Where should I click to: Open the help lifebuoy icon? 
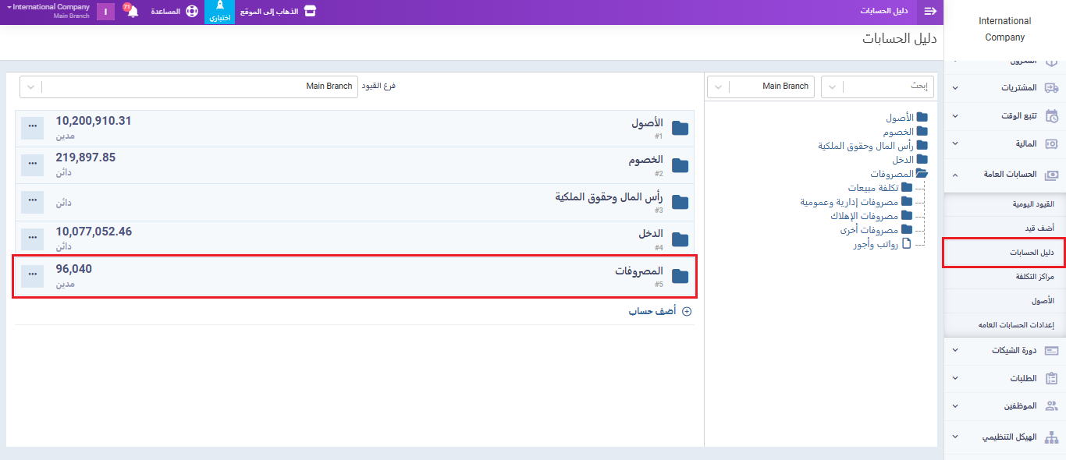(192, 12)
